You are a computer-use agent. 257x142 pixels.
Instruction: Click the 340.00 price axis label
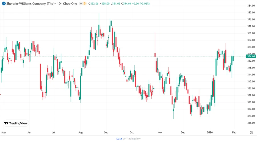[x=251, y=82]
